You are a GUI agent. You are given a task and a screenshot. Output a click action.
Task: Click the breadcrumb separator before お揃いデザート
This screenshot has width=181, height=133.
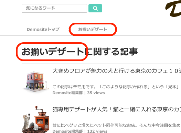(70, 30)
